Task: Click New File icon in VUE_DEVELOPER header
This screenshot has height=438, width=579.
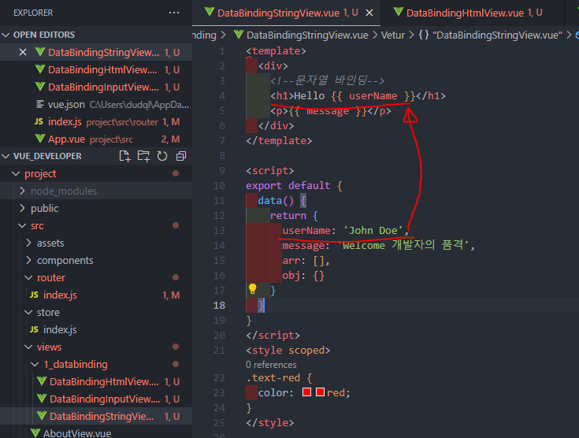Action: point(124,156)
